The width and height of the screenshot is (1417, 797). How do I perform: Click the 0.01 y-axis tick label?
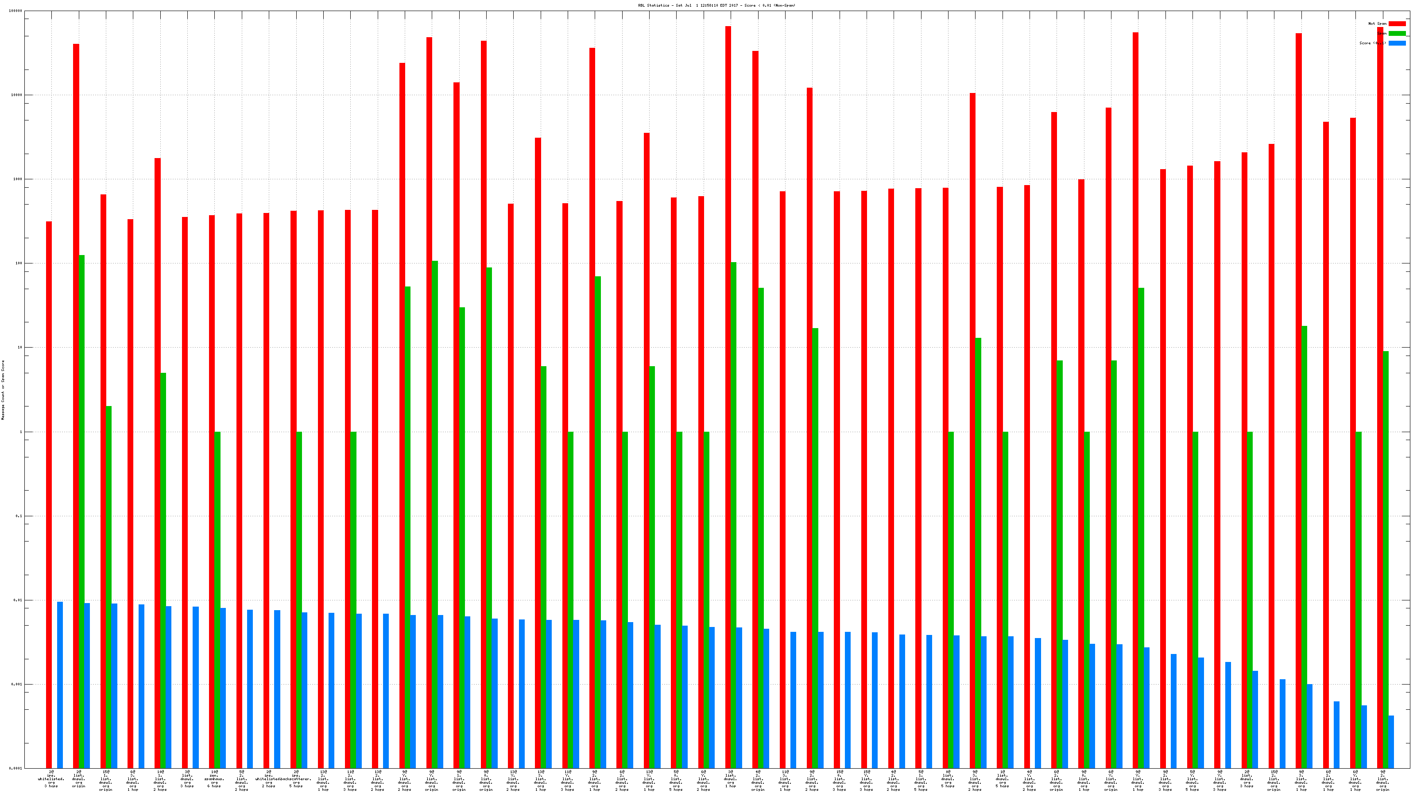[18, 600]
